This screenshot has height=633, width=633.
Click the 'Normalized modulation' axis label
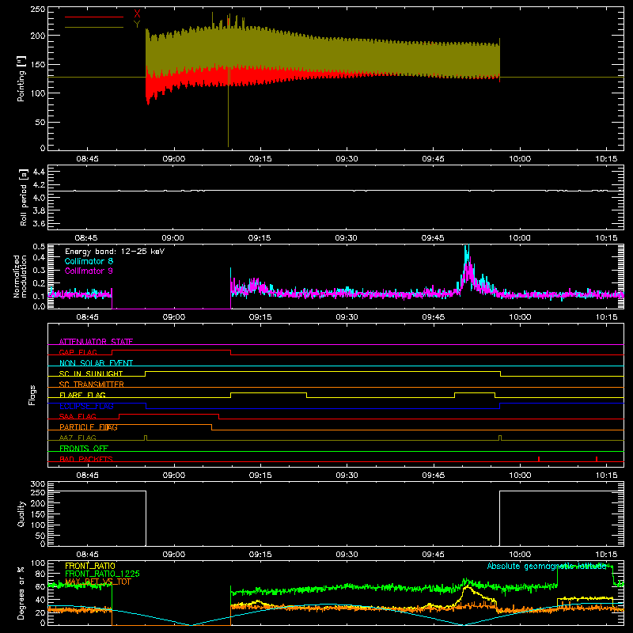coord(21,276)
